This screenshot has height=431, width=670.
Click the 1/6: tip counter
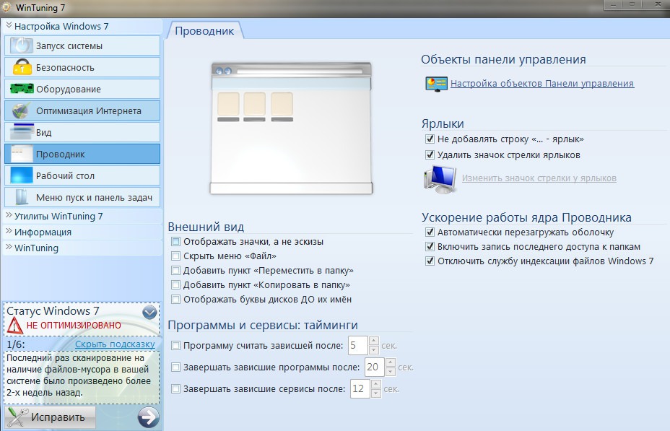coord(16,344)
